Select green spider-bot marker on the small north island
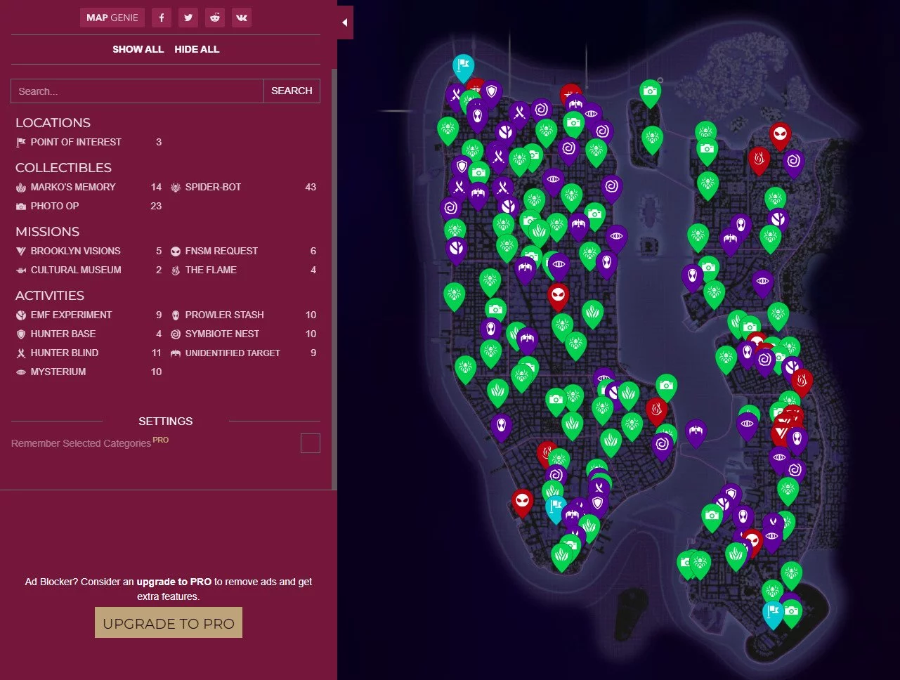The image size is (900, 680). 653,139
